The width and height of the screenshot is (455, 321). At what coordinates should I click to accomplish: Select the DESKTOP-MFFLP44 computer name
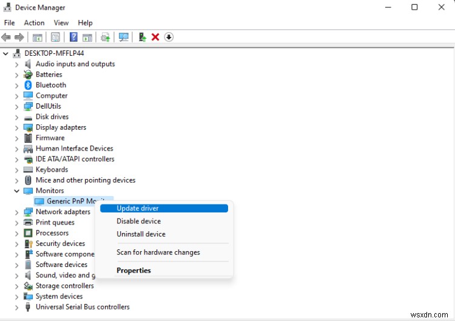pos(54,53)
